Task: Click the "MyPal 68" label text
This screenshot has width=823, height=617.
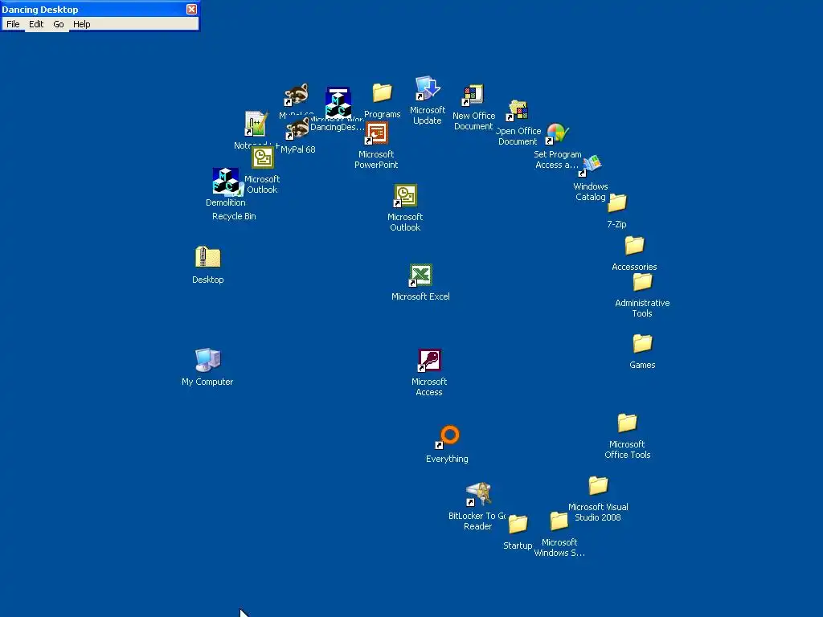Action: coord(297,149)
